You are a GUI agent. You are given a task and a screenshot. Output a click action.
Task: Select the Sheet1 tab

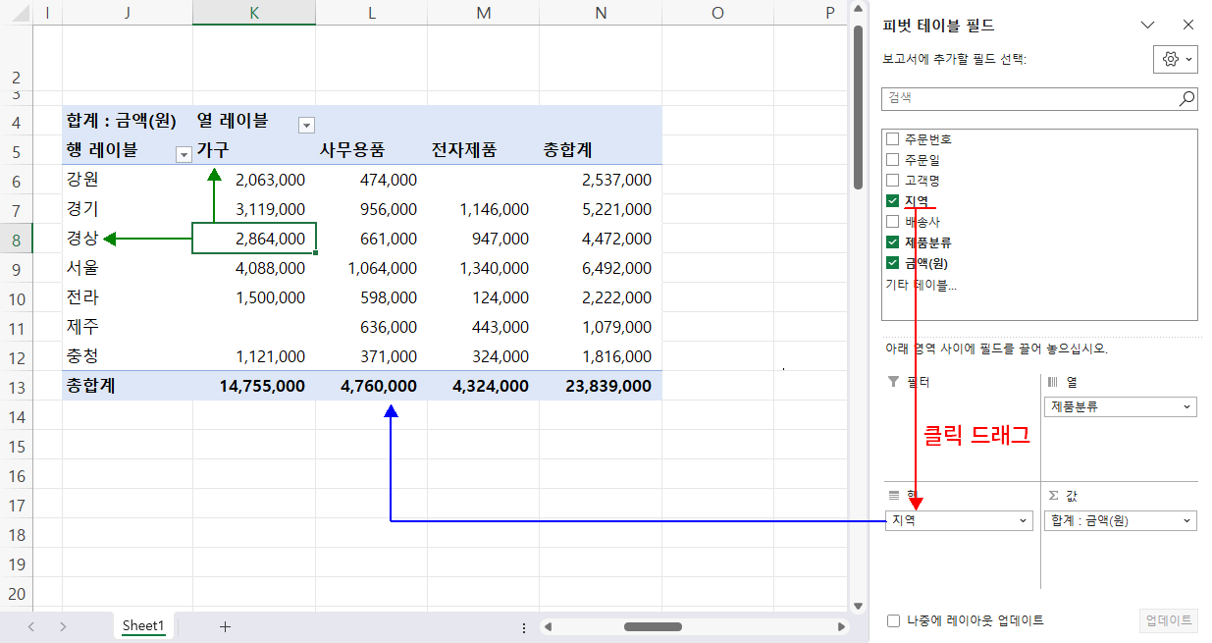[143, 625]
